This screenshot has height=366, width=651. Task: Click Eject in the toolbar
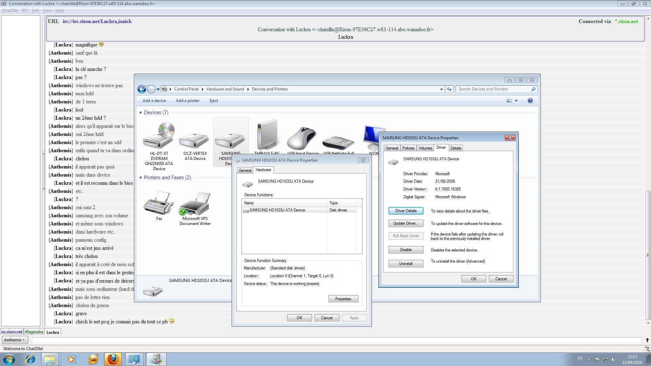214,101
